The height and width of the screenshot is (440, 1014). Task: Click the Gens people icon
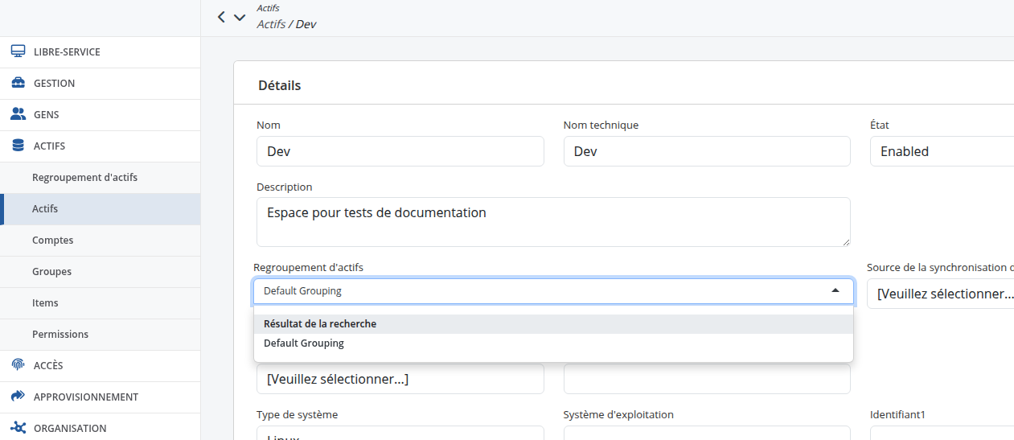coord(18,114)
